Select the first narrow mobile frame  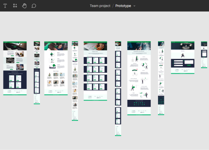37,73
